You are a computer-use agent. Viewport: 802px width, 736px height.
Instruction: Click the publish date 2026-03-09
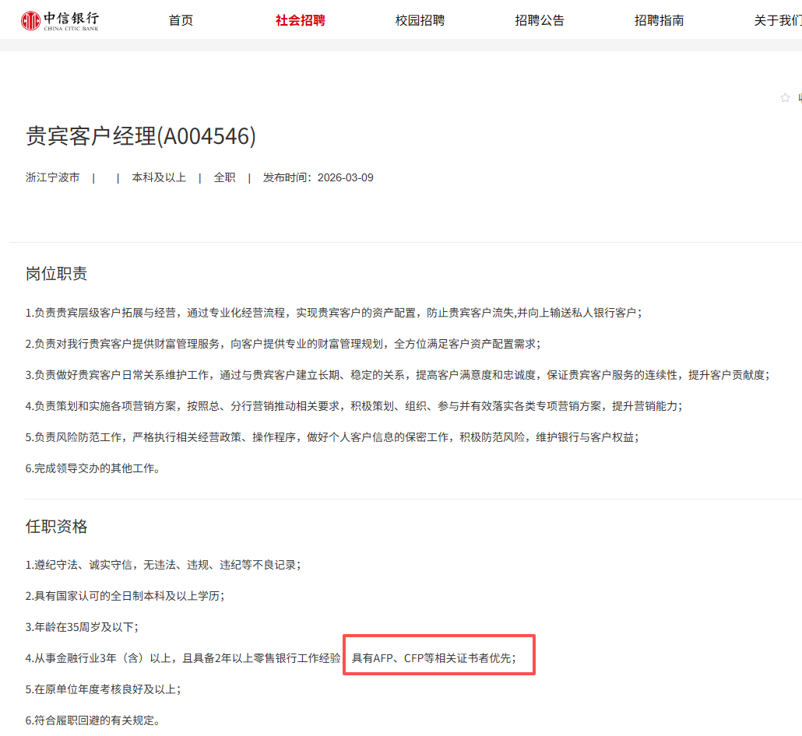coord(345,177)
